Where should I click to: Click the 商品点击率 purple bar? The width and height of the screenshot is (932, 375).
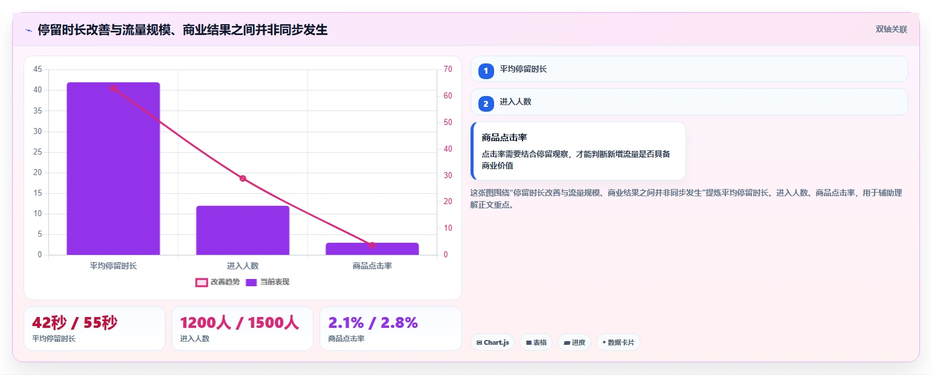372,249
